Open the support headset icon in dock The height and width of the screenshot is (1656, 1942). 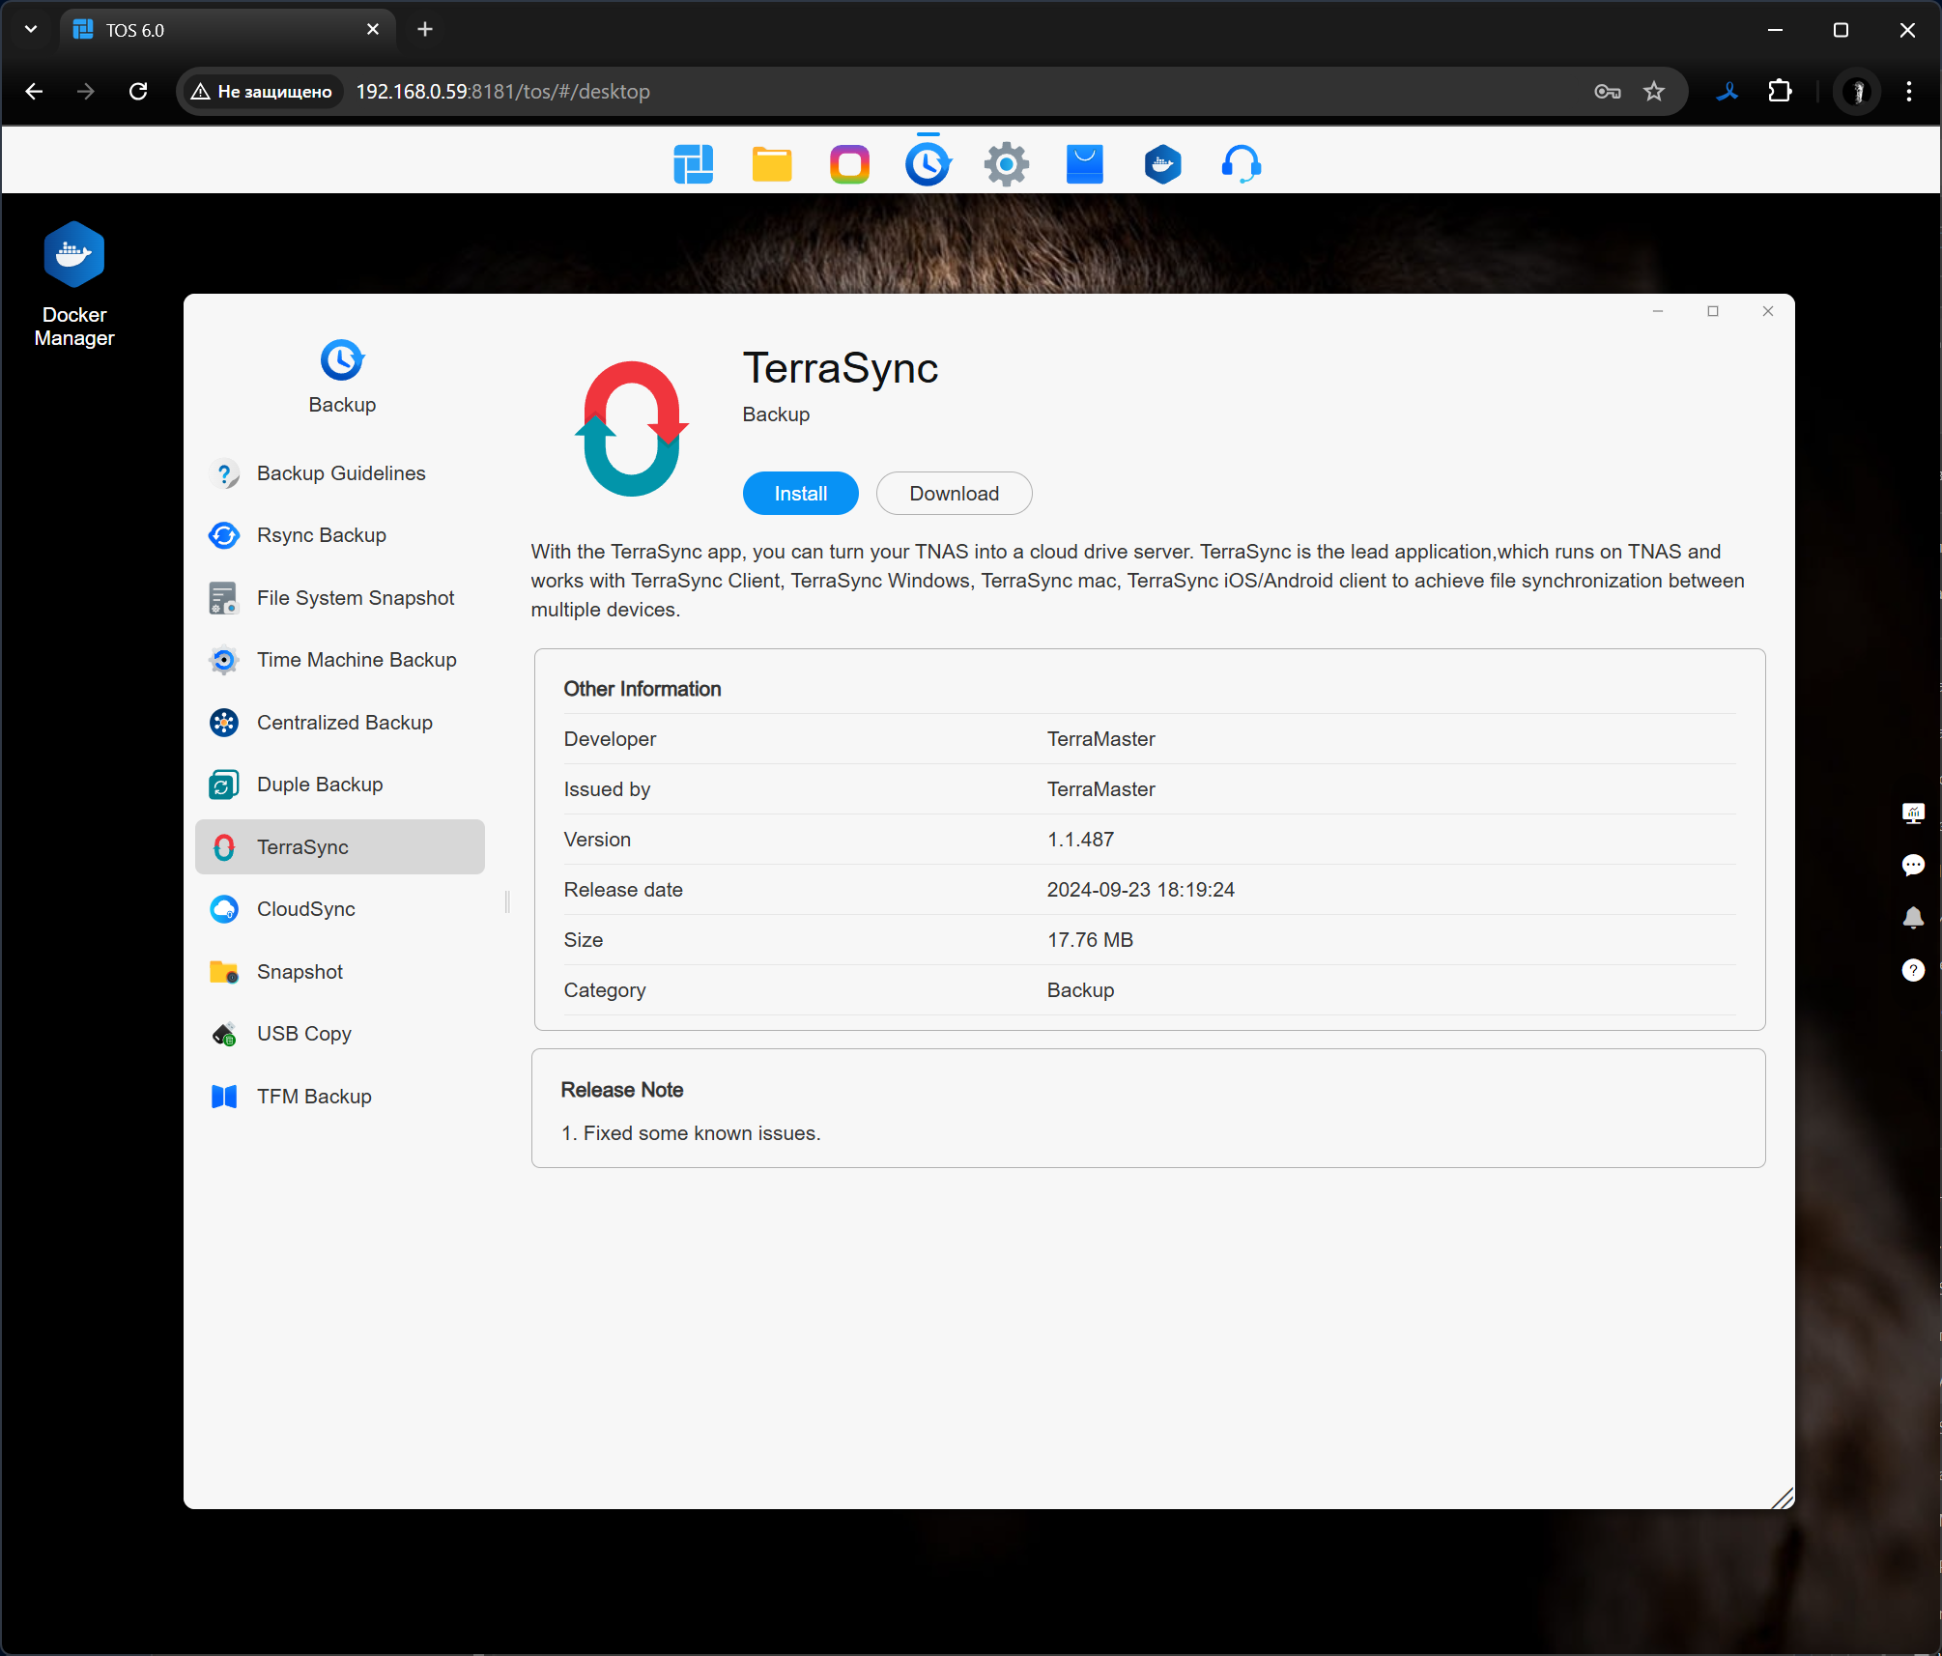point(1241,165)
